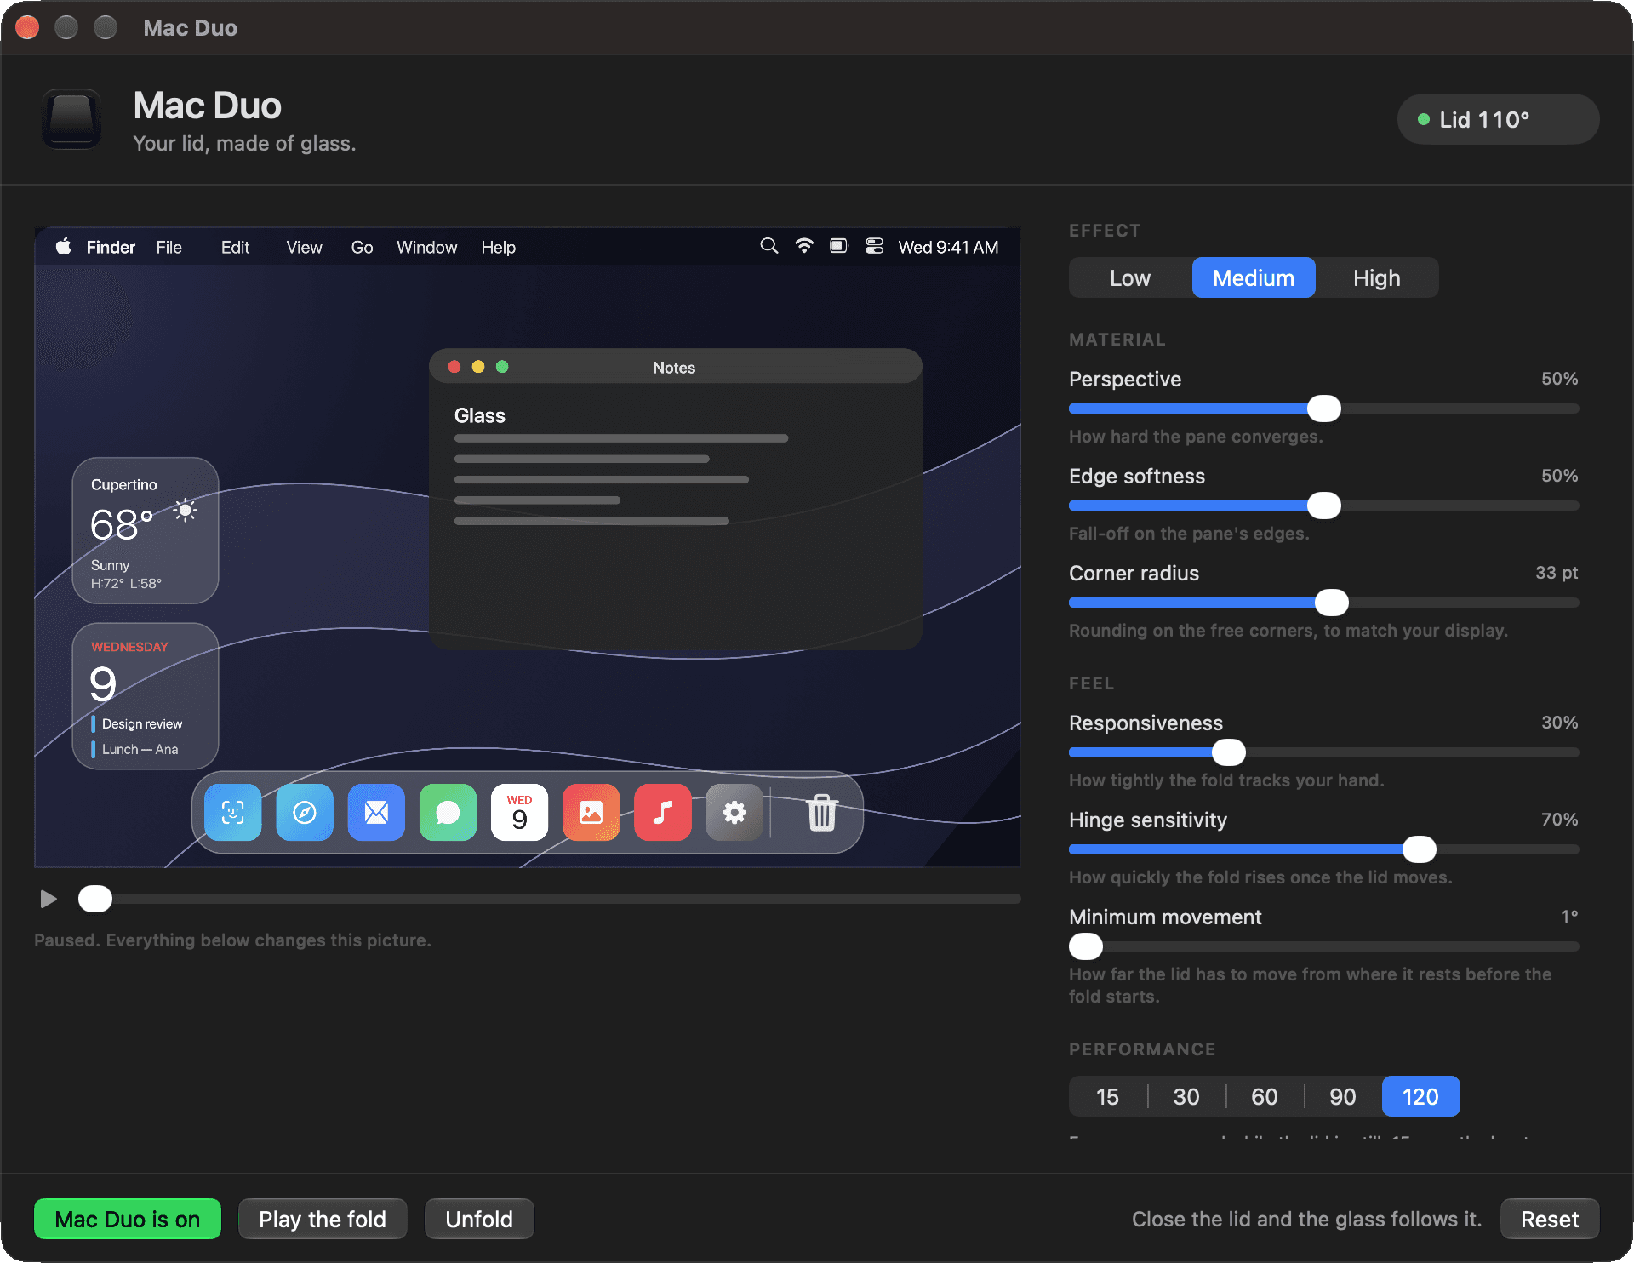Toggle the Mac Duo is on button
This screenshot has width=1634, height=1263.
(128, 1219)
